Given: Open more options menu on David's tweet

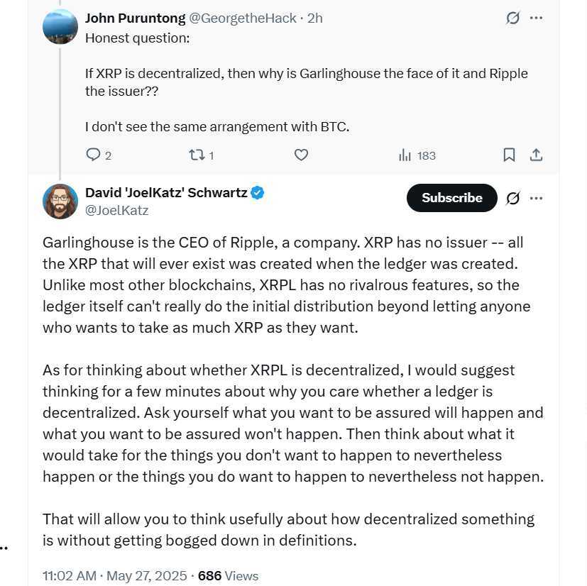Looking at the screenshot, I should (x=536, y=198).
